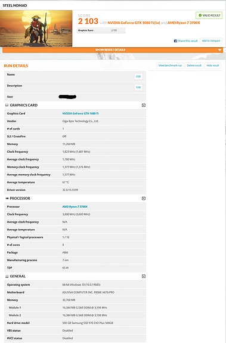Collapse the General section toggle

[x=144, y=276]
